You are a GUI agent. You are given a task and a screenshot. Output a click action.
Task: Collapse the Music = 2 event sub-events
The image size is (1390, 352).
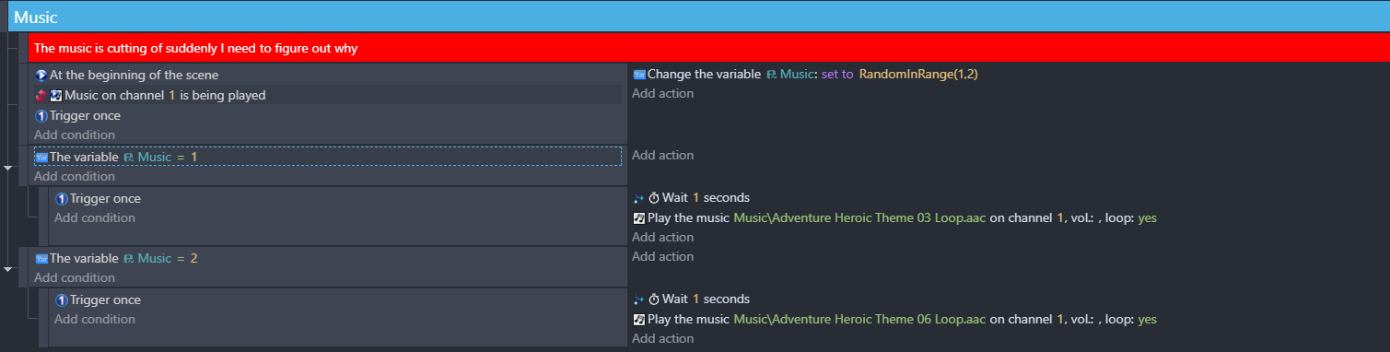8,269
